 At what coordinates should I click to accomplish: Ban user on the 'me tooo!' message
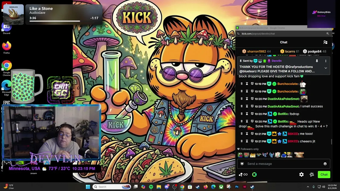[x=252, y=134]
